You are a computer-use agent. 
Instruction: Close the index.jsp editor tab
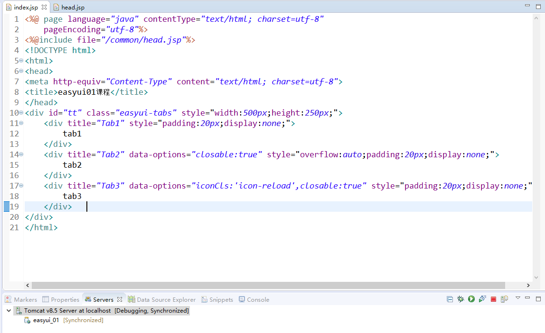pyautogui.click(x=44, y=7)
